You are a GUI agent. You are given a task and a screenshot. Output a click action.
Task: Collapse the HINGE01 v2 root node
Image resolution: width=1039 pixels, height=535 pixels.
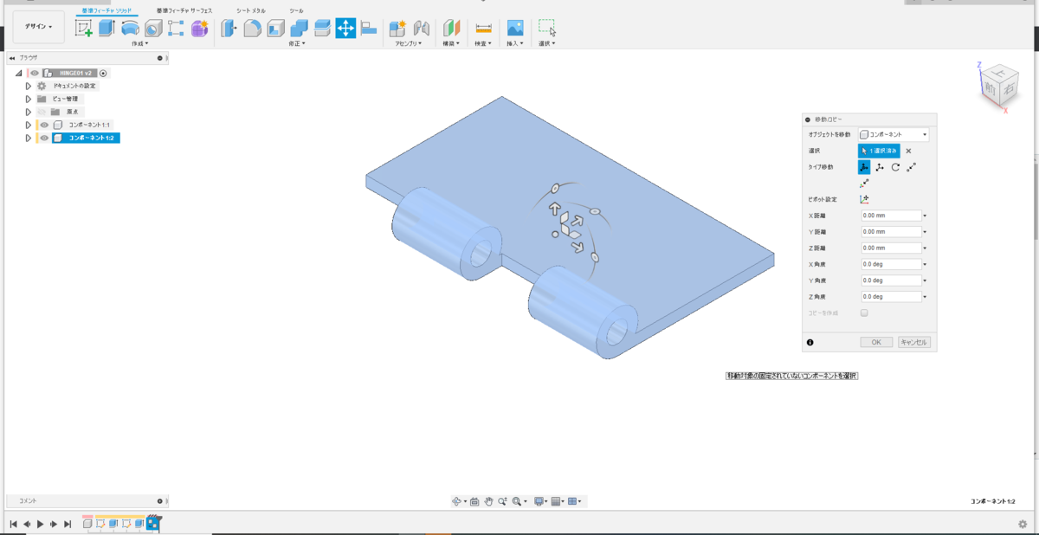[19, 74]
